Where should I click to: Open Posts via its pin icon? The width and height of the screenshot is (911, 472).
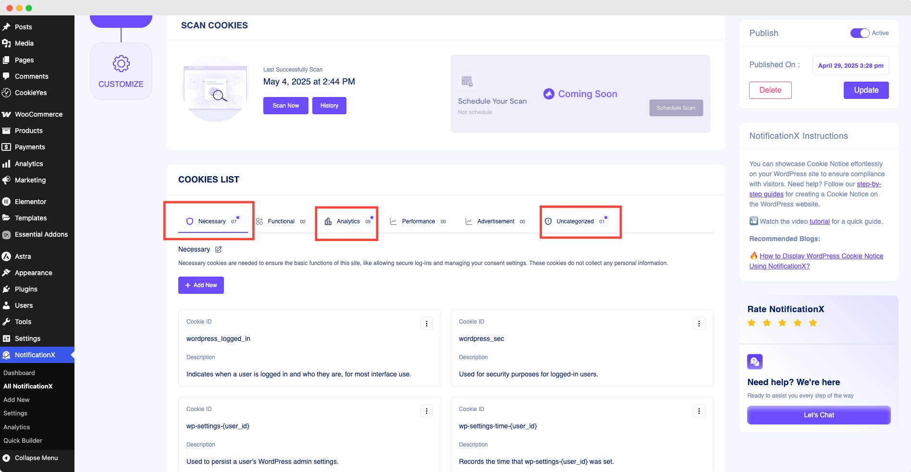point(6,27)
